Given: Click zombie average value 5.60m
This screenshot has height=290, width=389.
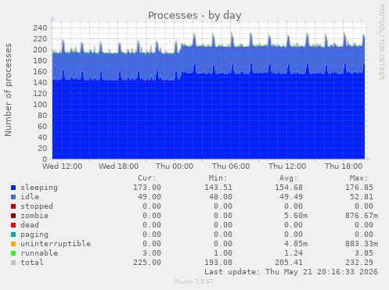Looking at the screenshot, I should [296, 216].
